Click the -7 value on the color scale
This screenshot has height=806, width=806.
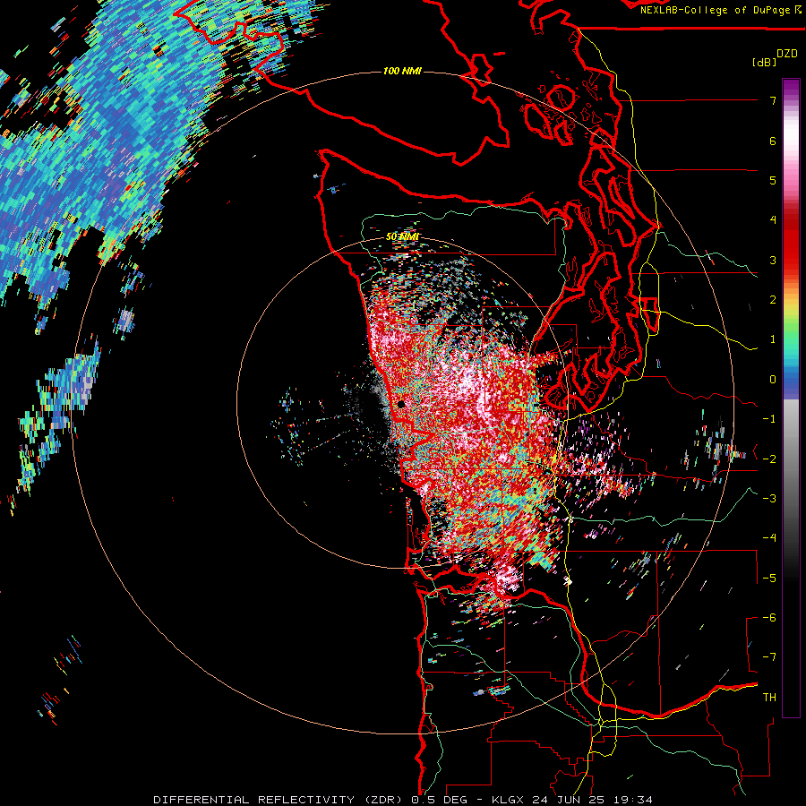(x=769, y=657)
